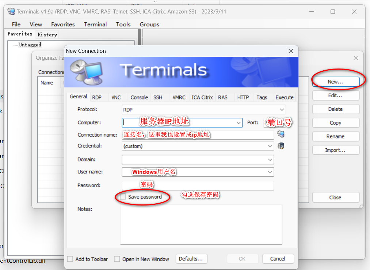Open the Domain dropdown arrow
The image size is (370, 270).
coord(270,160)
